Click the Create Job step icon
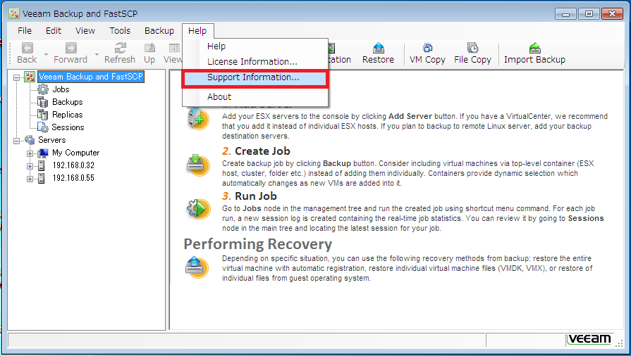631x356 pixels. (x=198, y=165)
